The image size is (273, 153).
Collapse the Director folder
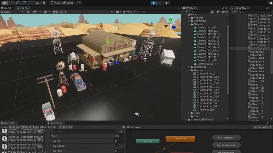tap(189, 70)
